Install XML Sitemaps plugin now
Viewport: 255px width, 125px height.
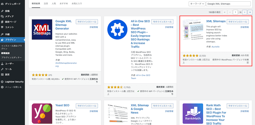point(238,22)
